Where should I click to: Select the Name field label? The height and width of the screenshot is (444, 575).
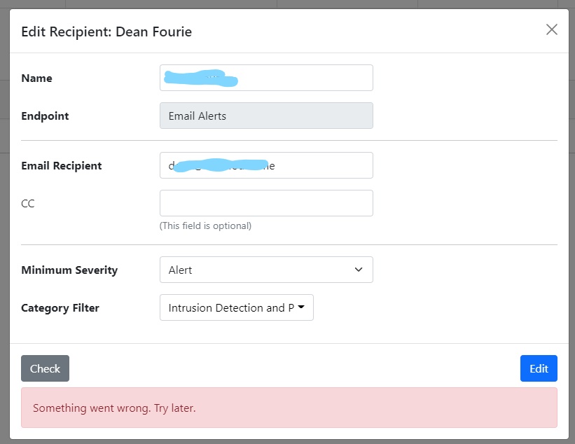tap(36, 78)
